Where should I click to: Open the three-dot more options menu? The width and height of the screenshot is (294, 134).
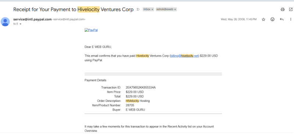pos(291,19)
